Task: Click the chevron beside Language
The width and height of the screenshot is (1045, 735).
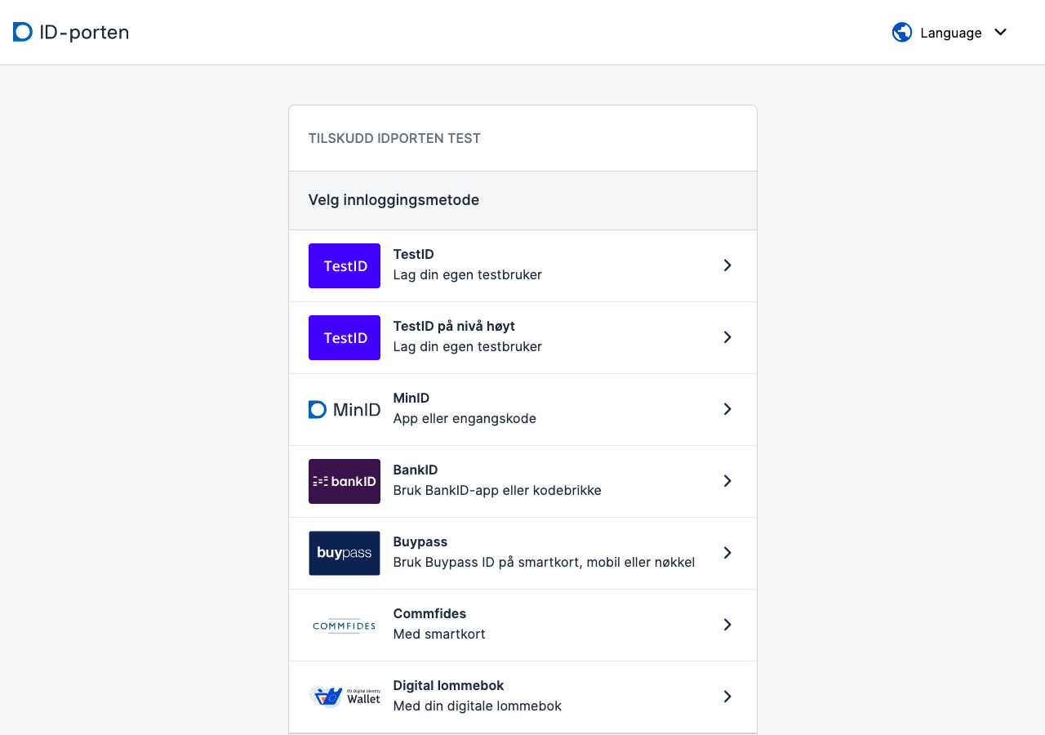Action: [1001, 33]
